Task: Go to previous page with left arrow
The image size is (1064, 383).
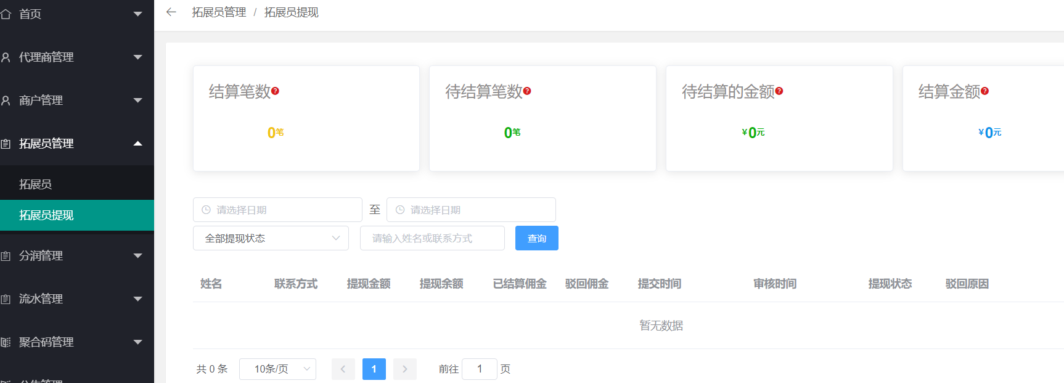Action: point(343,369)
